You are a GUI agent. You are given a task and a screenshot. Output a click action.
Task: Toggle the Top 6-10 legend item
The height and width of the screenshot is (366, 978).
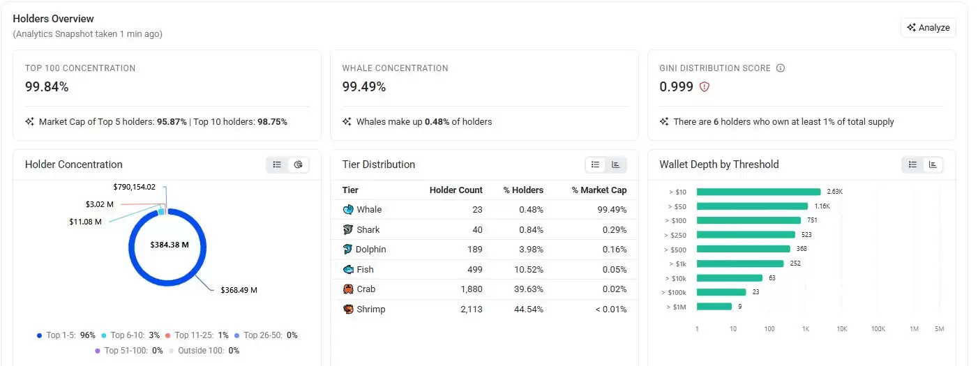pos(130,335)
